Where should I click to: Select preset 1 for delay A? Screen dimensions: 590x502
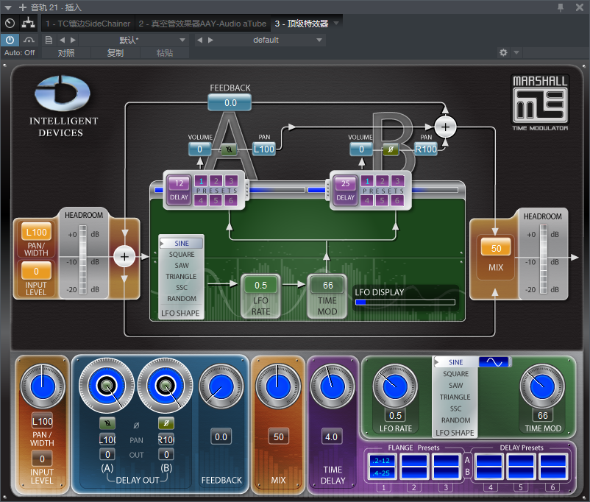pyautogui.click(x=201, y=181)
